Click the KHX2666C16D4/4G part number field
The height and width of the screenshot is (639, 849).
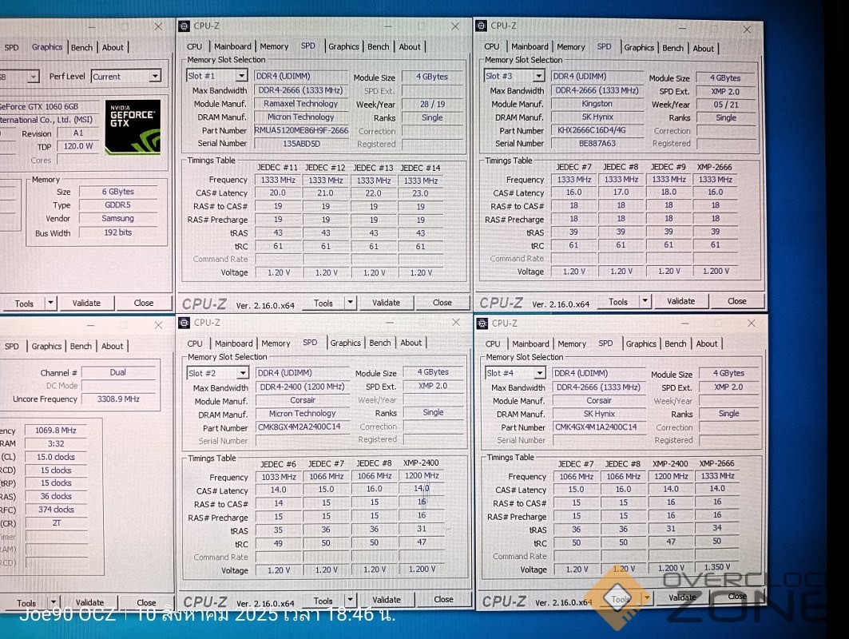coord(597,130)
